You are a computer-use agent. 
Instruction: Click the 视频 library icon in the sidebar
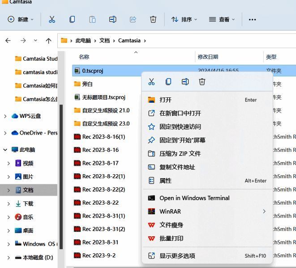pos(18,163)
